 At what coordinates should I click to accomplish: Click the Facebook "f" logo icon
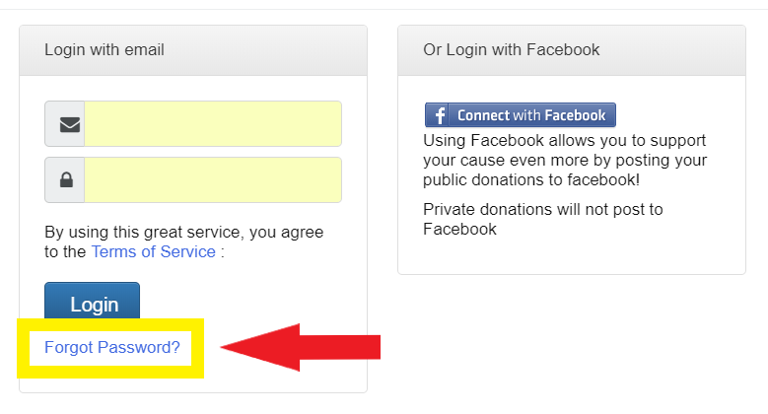click(438, 115)
